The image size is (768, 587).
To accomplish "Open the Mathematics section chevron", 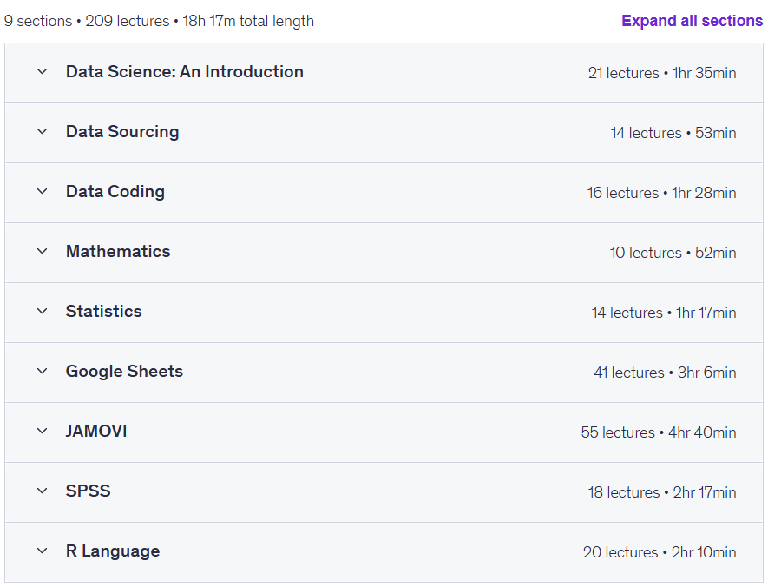I will [x=43, y=251].
